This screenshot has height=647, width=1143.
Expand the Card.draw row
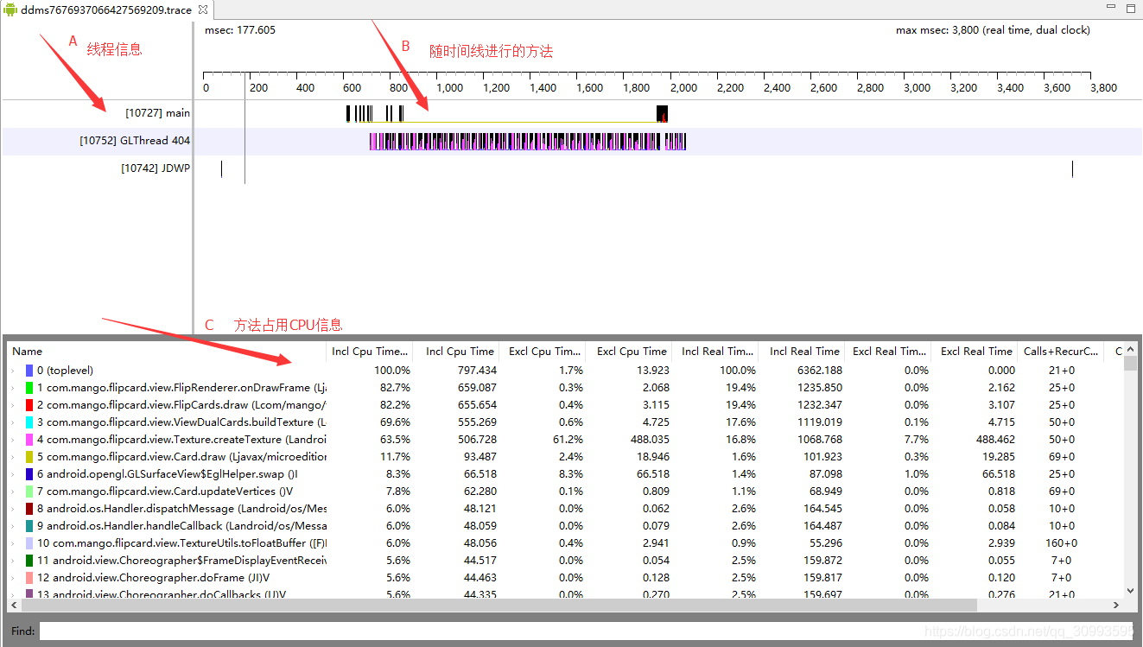(x=13, y=457)
